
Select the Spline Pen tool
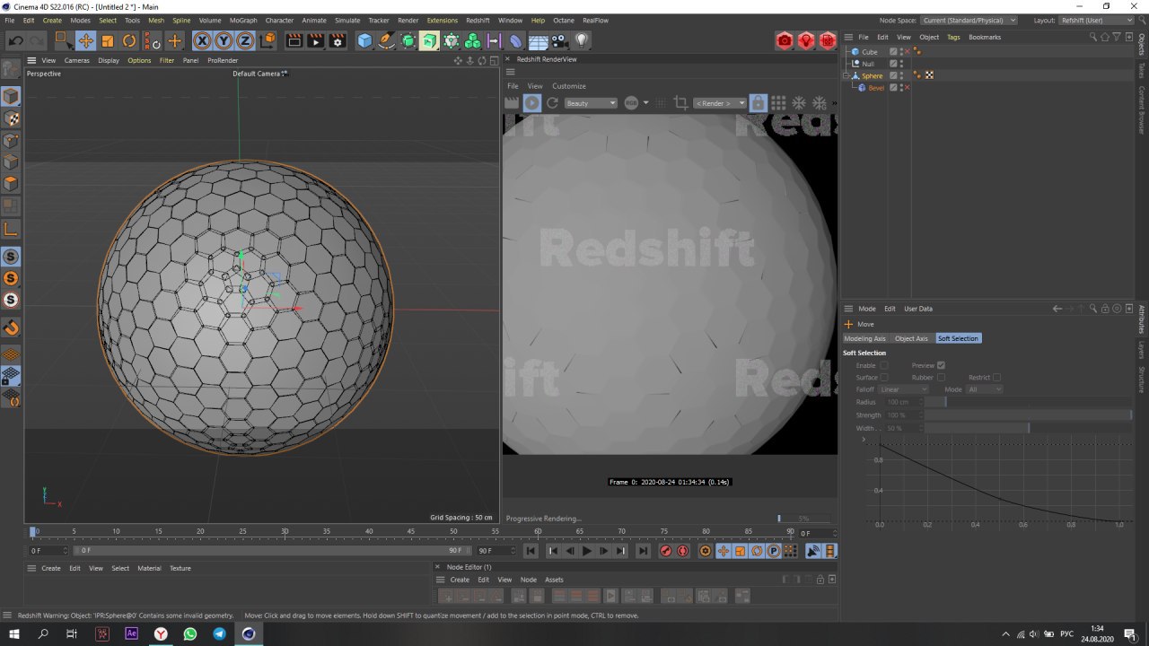386,40
